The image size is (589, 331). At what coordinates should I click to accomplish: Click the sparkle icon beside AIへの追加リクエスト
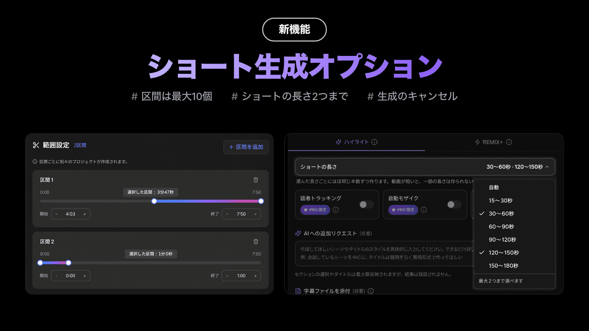298,233
